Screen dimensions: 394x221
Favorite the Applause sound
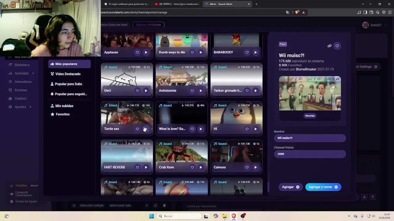click(138, 52)
